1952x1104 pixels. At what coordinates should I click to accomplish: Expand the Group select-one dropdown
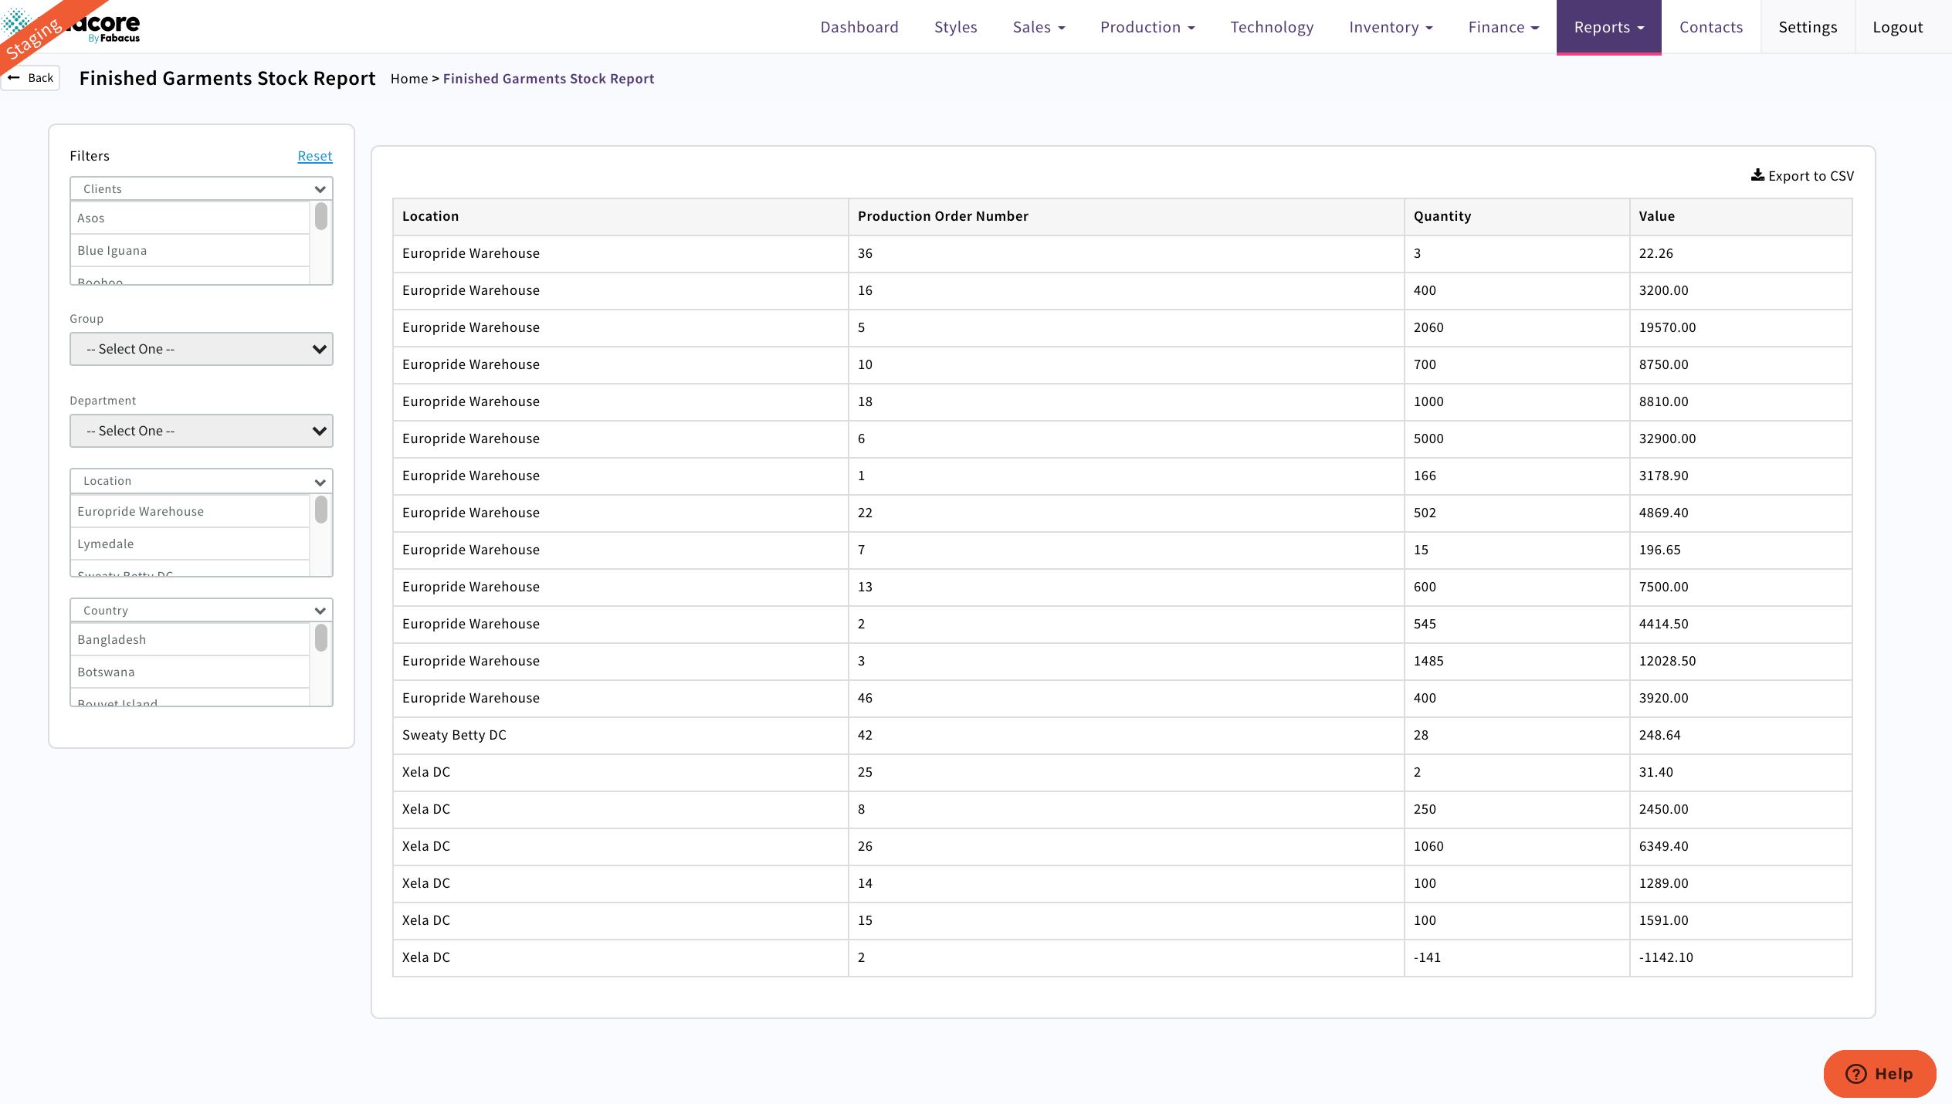coord(201,348)
